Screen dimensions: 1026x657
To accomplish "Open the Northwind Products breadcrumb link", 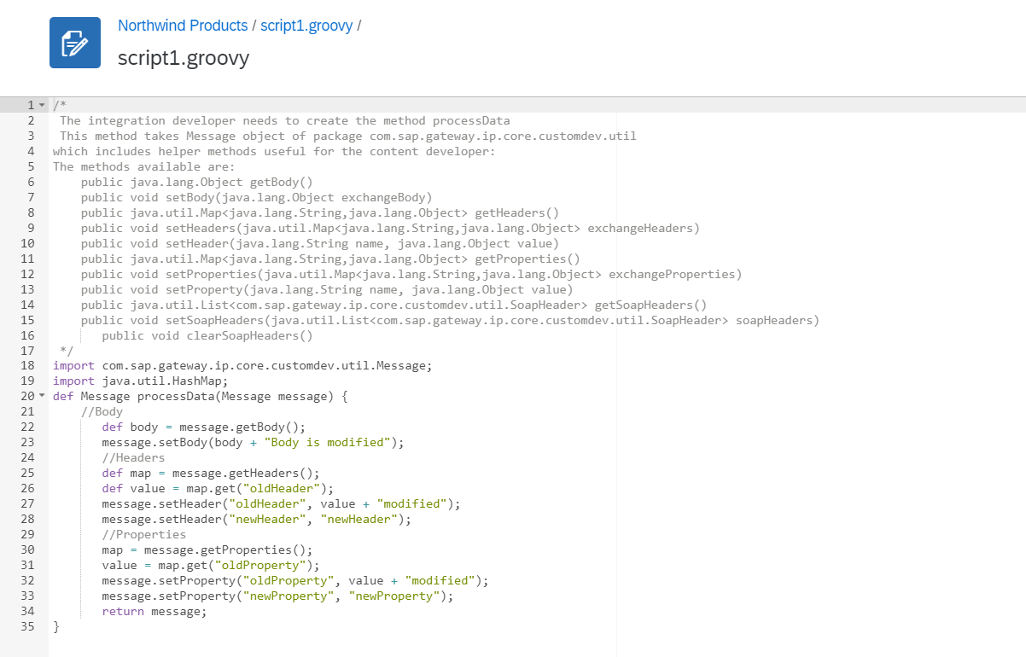I will coord(183,26).
